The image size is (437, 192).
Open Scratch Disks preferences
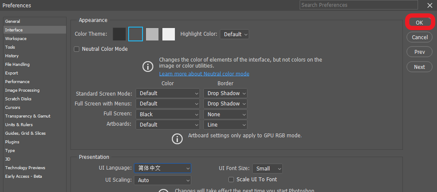coord(35,99)
